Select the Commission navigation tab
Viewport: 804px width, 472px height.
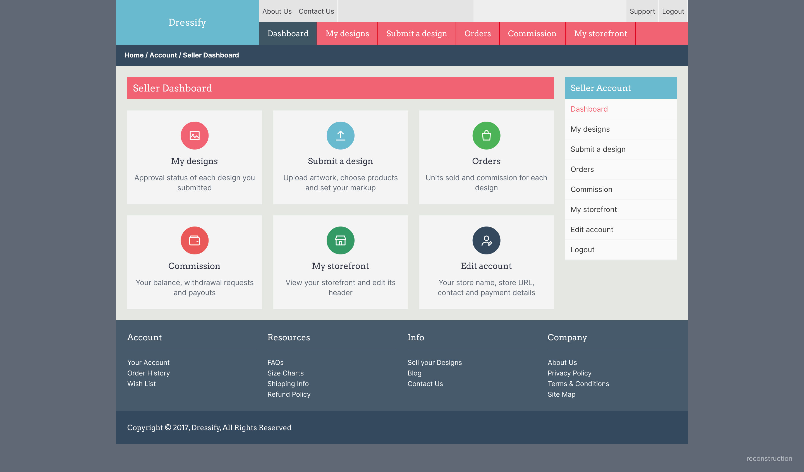point(532,33)
